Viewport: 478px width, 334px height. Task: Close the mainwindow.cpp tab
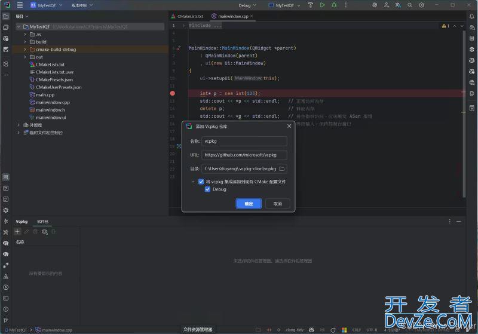click(x=252, y=16)
